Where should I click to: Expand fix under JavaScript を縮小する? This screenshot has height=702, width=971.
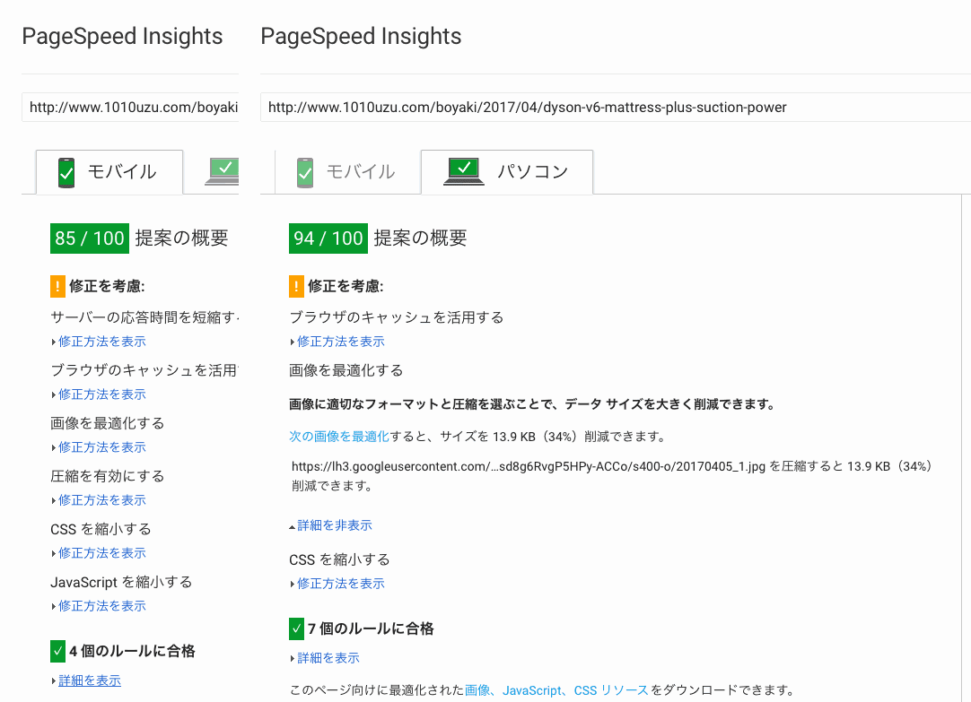[x=102, y=606]
